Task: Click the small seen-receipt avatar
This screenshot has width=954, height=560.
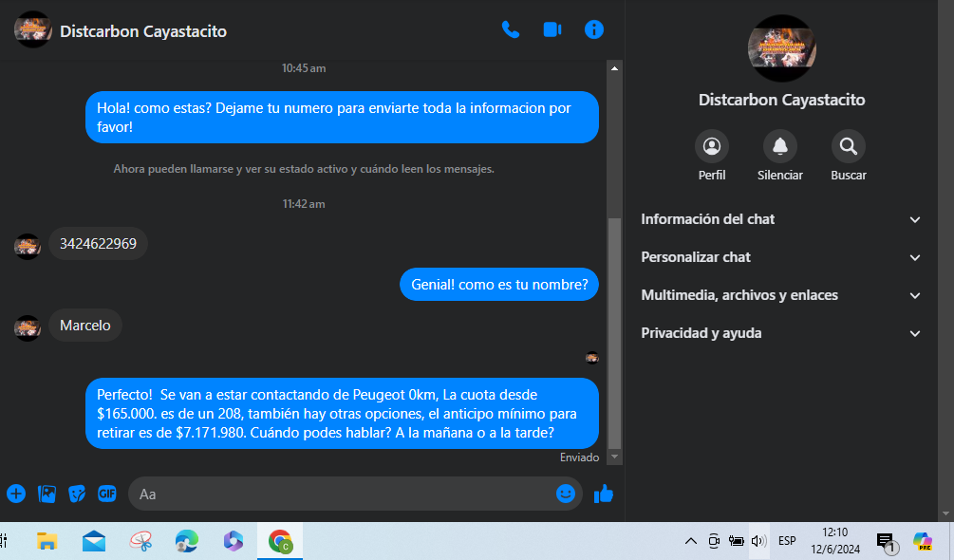Action: [x=592, y=358]
